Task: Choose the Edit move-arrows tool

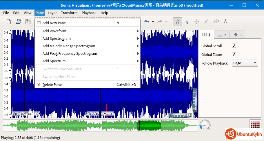Action: [196, 22]
